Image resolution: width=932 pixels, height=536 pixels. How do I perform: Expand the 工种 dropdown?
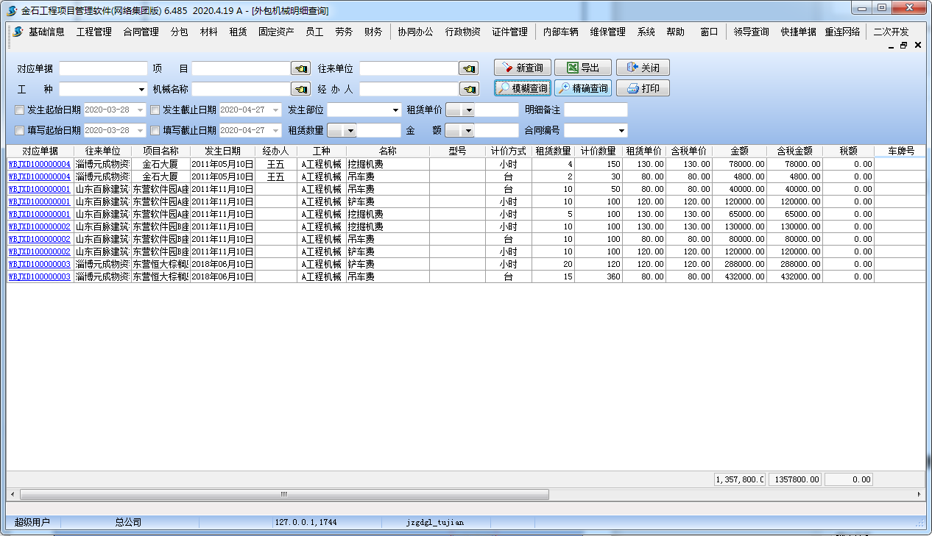pyautogui.click(x=141, y=90)
